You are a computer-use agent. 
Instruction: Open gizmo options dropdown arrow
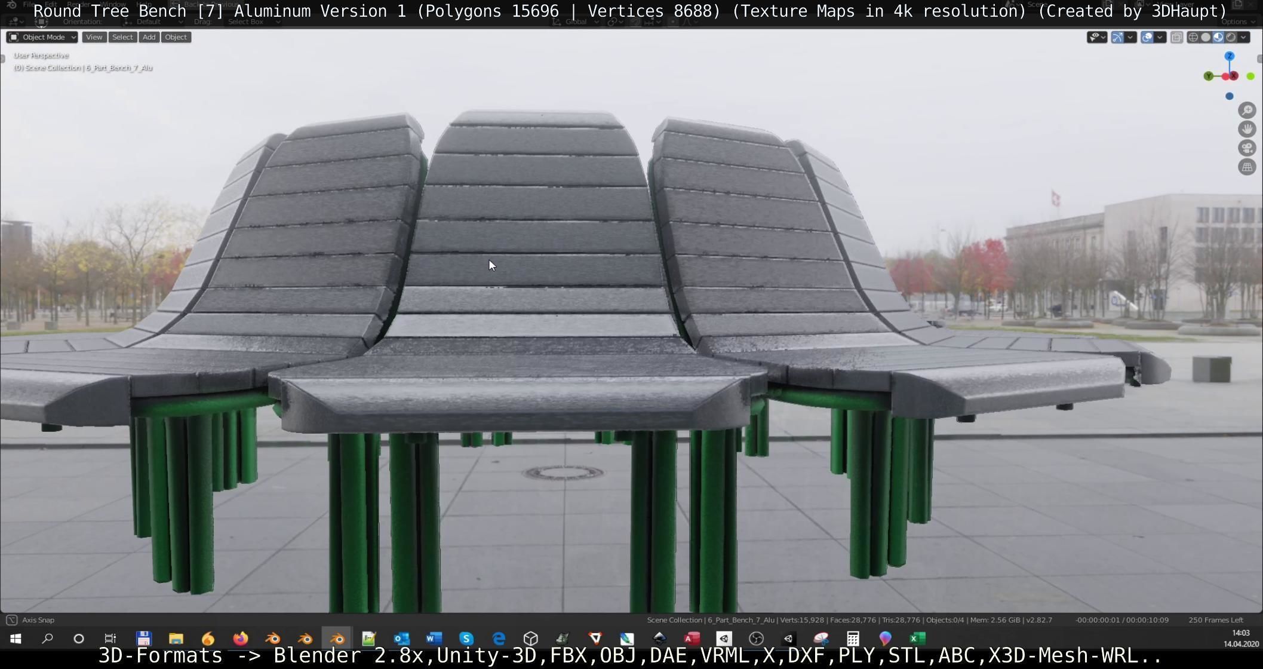point(1130,37)
